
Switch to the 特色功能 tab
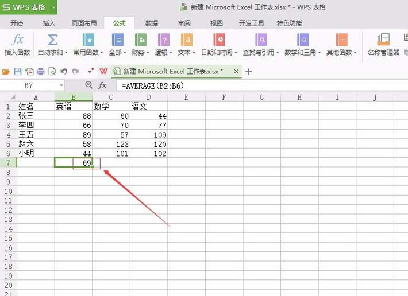[290, 24]
